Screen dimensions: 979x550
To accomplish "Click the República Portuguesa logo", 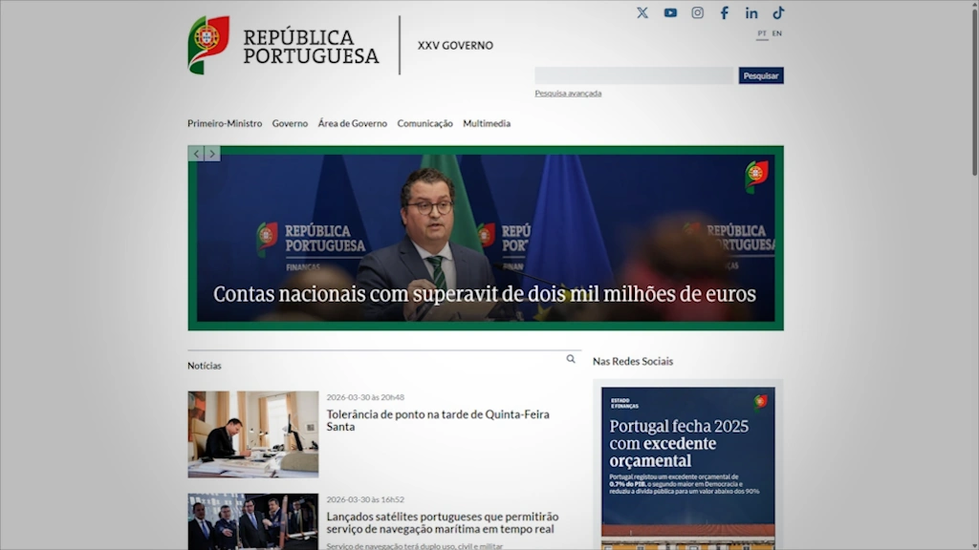I will (284, 45).
